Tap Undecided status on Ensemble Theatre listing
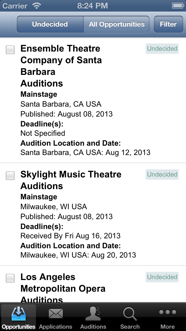This screenshot has height=331, width=186. (x=162, y=49)
